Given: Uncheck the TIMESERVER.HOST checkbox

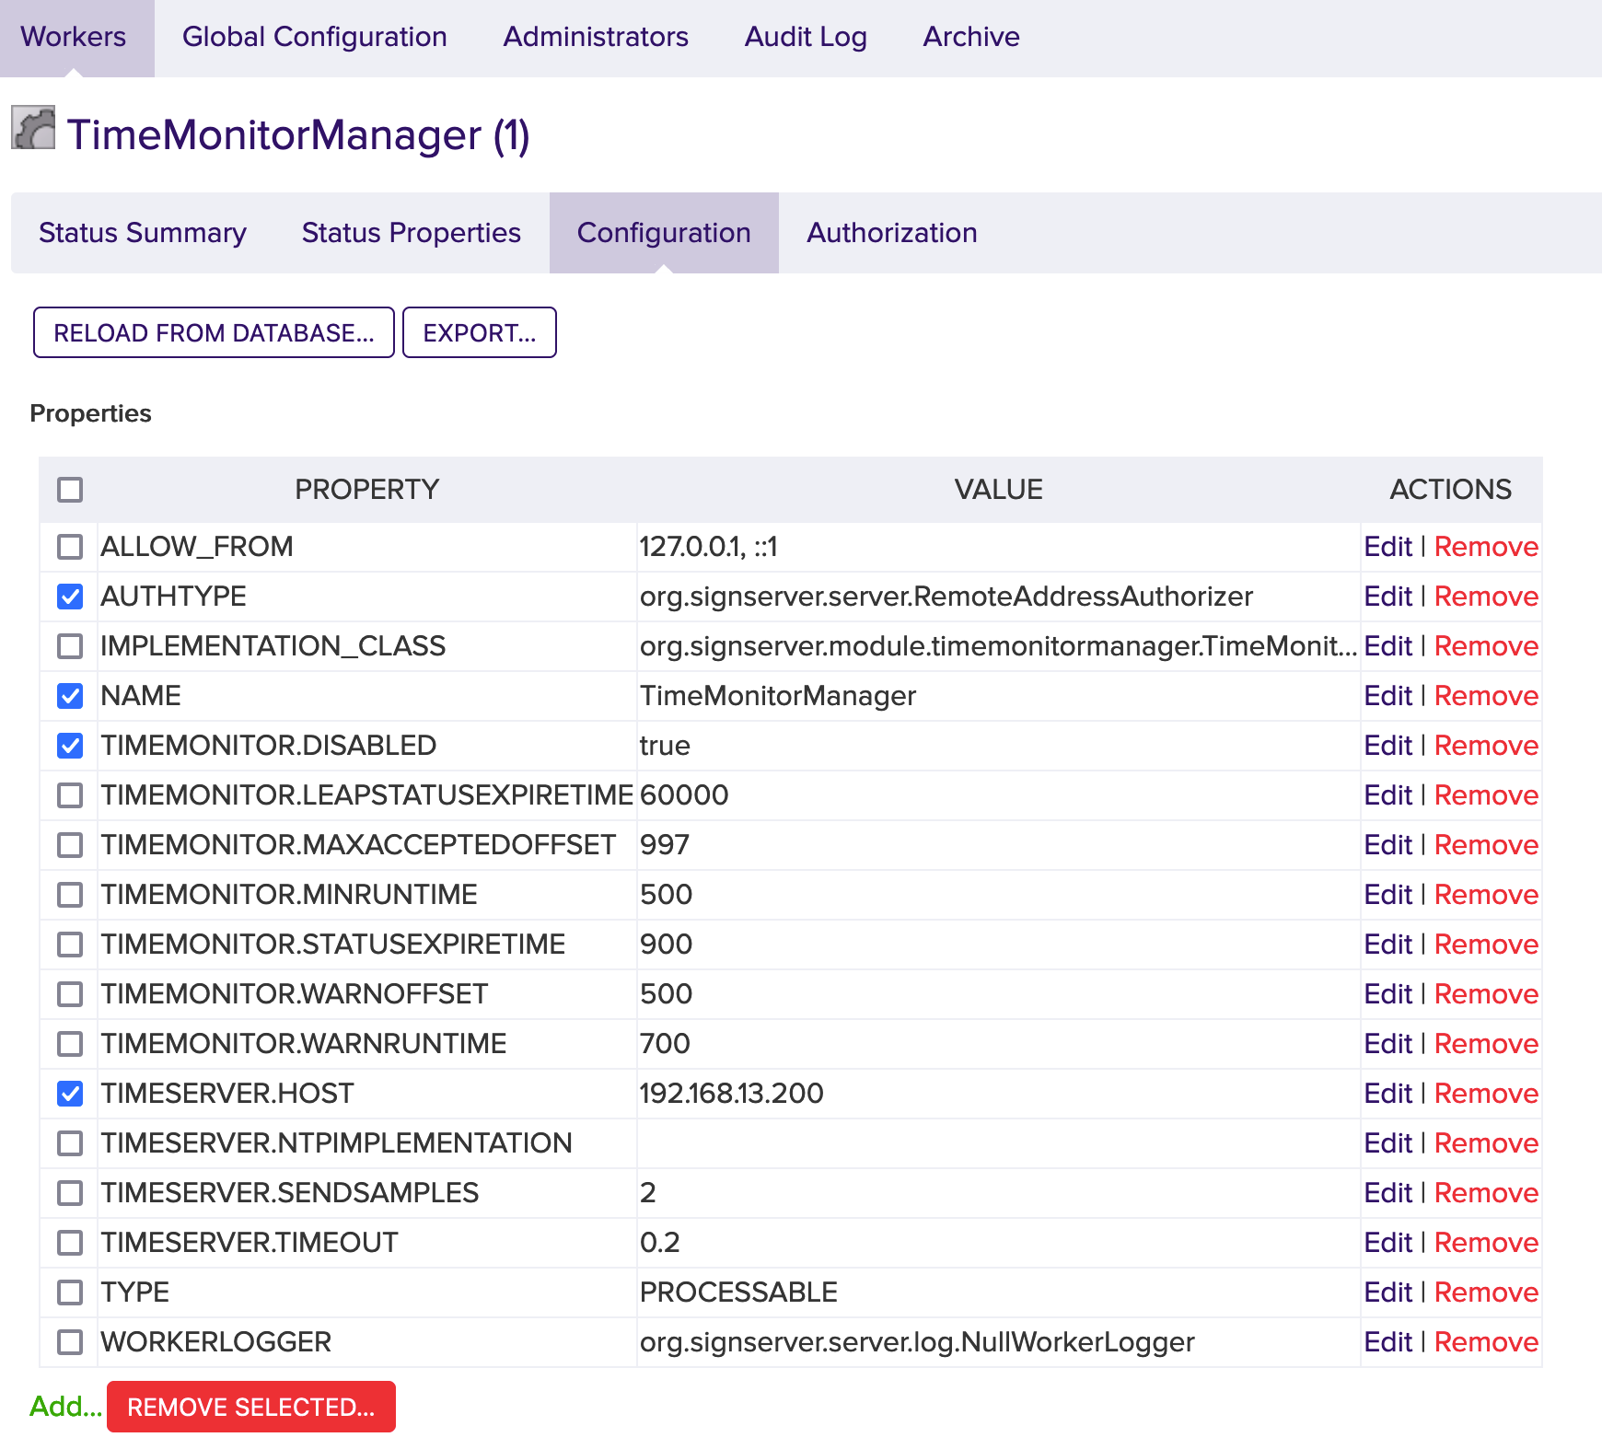Looking at the screenshot, I should click(x=69, y=1094).
